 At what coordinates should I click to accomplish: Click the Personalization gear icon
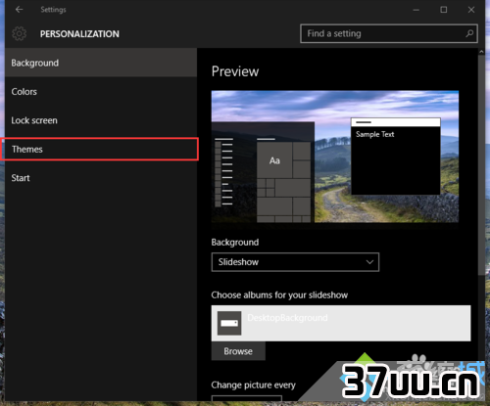point(20,33)
